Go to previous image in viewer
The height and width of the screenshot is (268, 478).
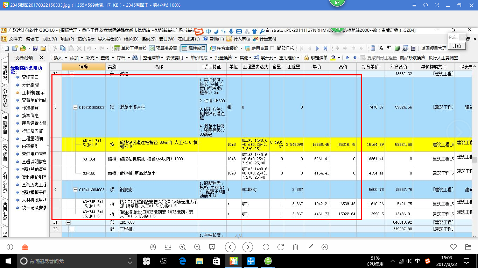click(230, 247)
